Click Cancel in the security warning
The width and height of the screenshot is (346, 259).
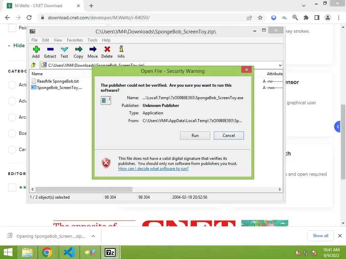pyautogui.click(x=229, y=136)
